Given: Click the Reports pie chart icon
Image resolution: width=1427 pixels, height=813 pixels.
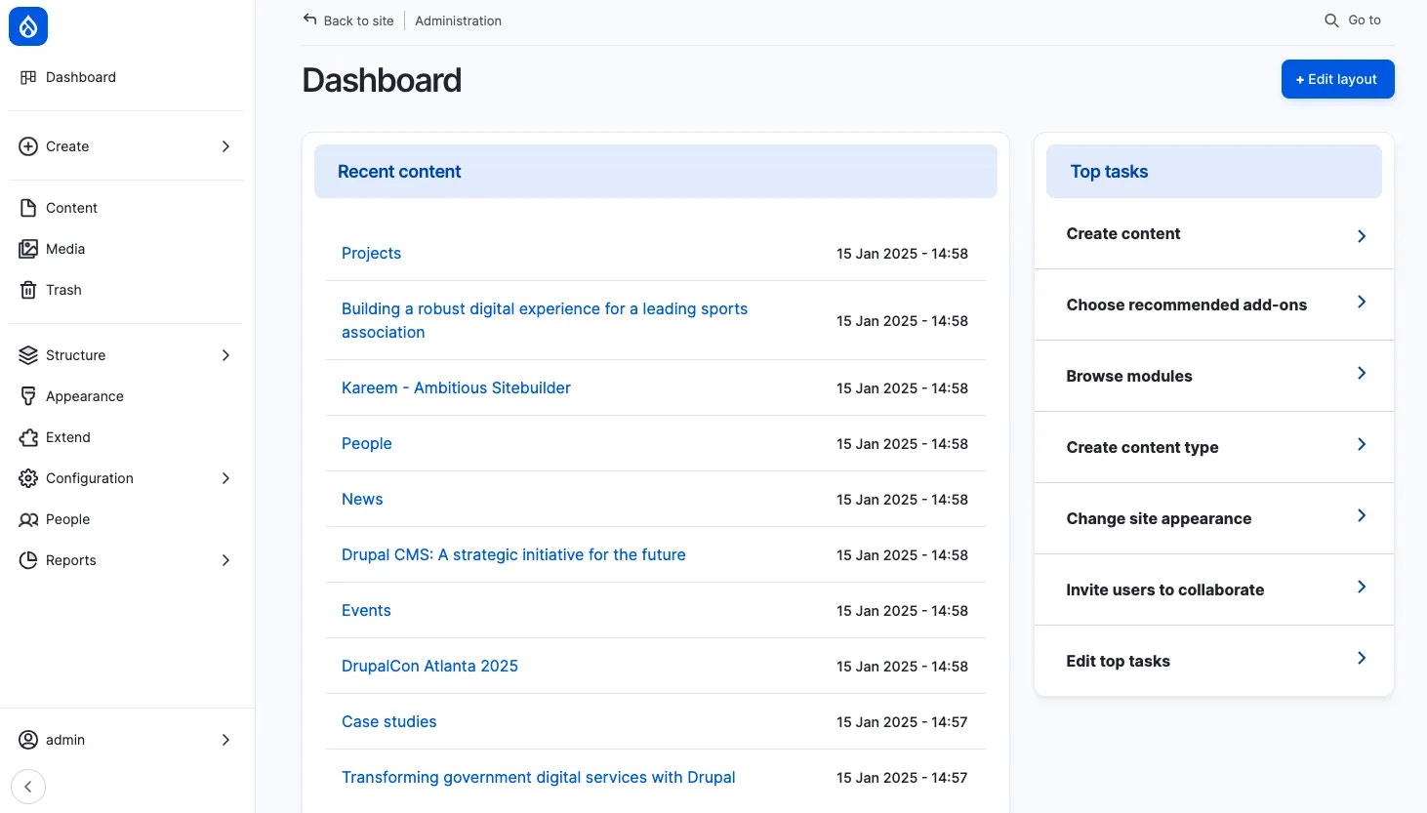Looking at the screenshot, I should 28,560.
